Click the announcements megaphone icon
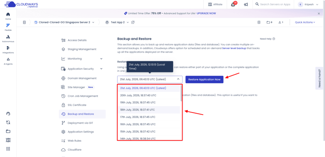The width and height of the screenshot is (325, 157). point(246,4)
